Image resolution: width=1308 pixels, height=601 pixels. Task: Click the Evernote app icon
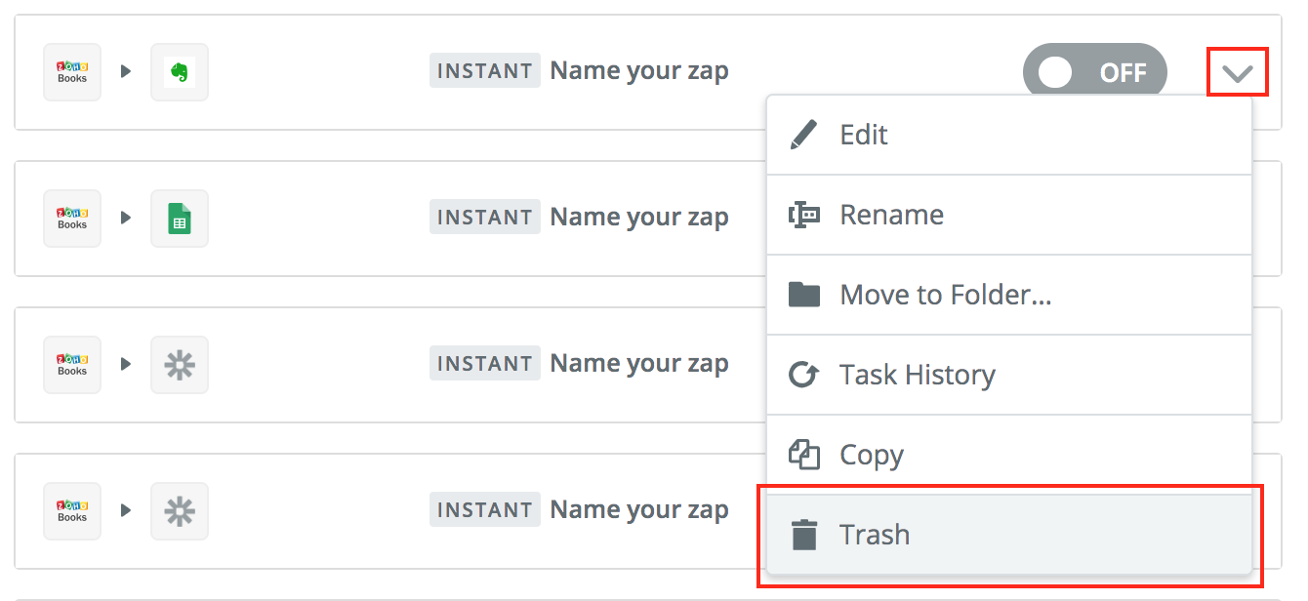pos(180,71)
